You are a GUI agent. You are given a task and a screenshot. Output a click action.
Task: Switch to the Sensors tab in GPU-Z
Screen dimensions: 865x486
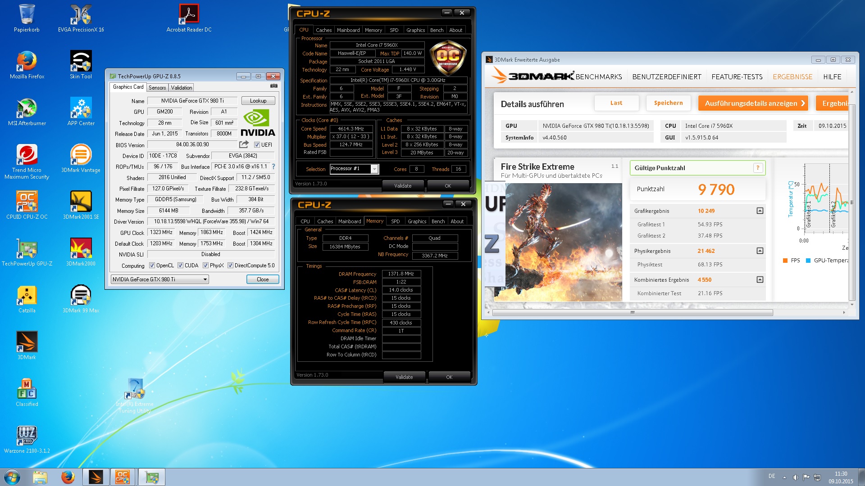click(157, 88)
